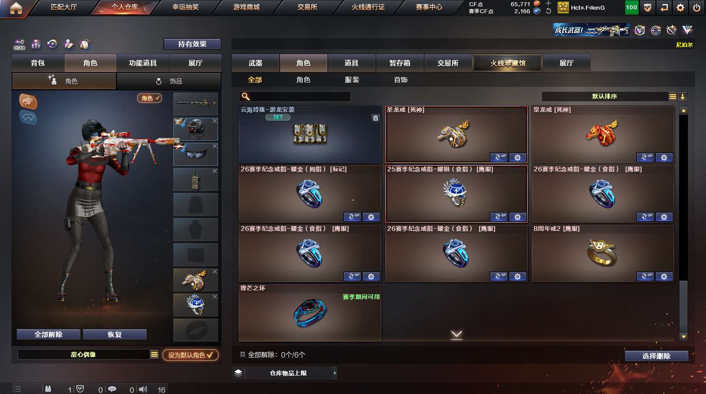Viewport: 706px width, 394px height.
Task: Open the 幸运抽奖 top menu
Action: (185, 7)
